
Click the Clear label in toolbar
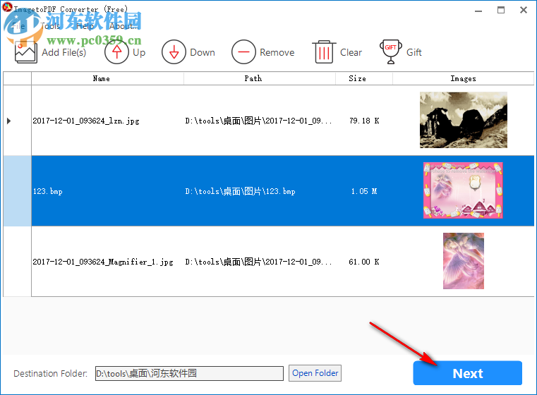click(351, 52)
